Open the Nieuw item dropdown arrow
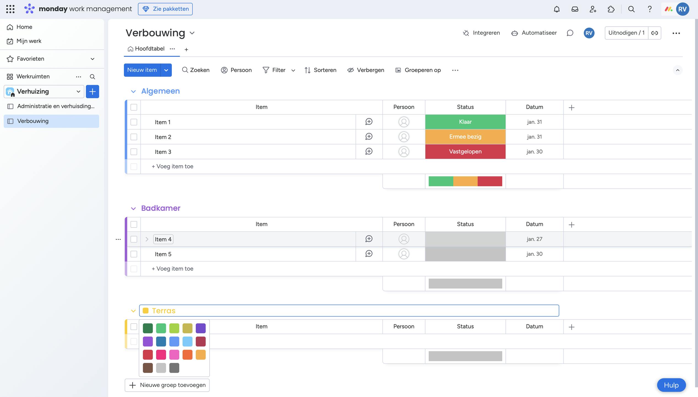698x397 pixels. (166, 70)
